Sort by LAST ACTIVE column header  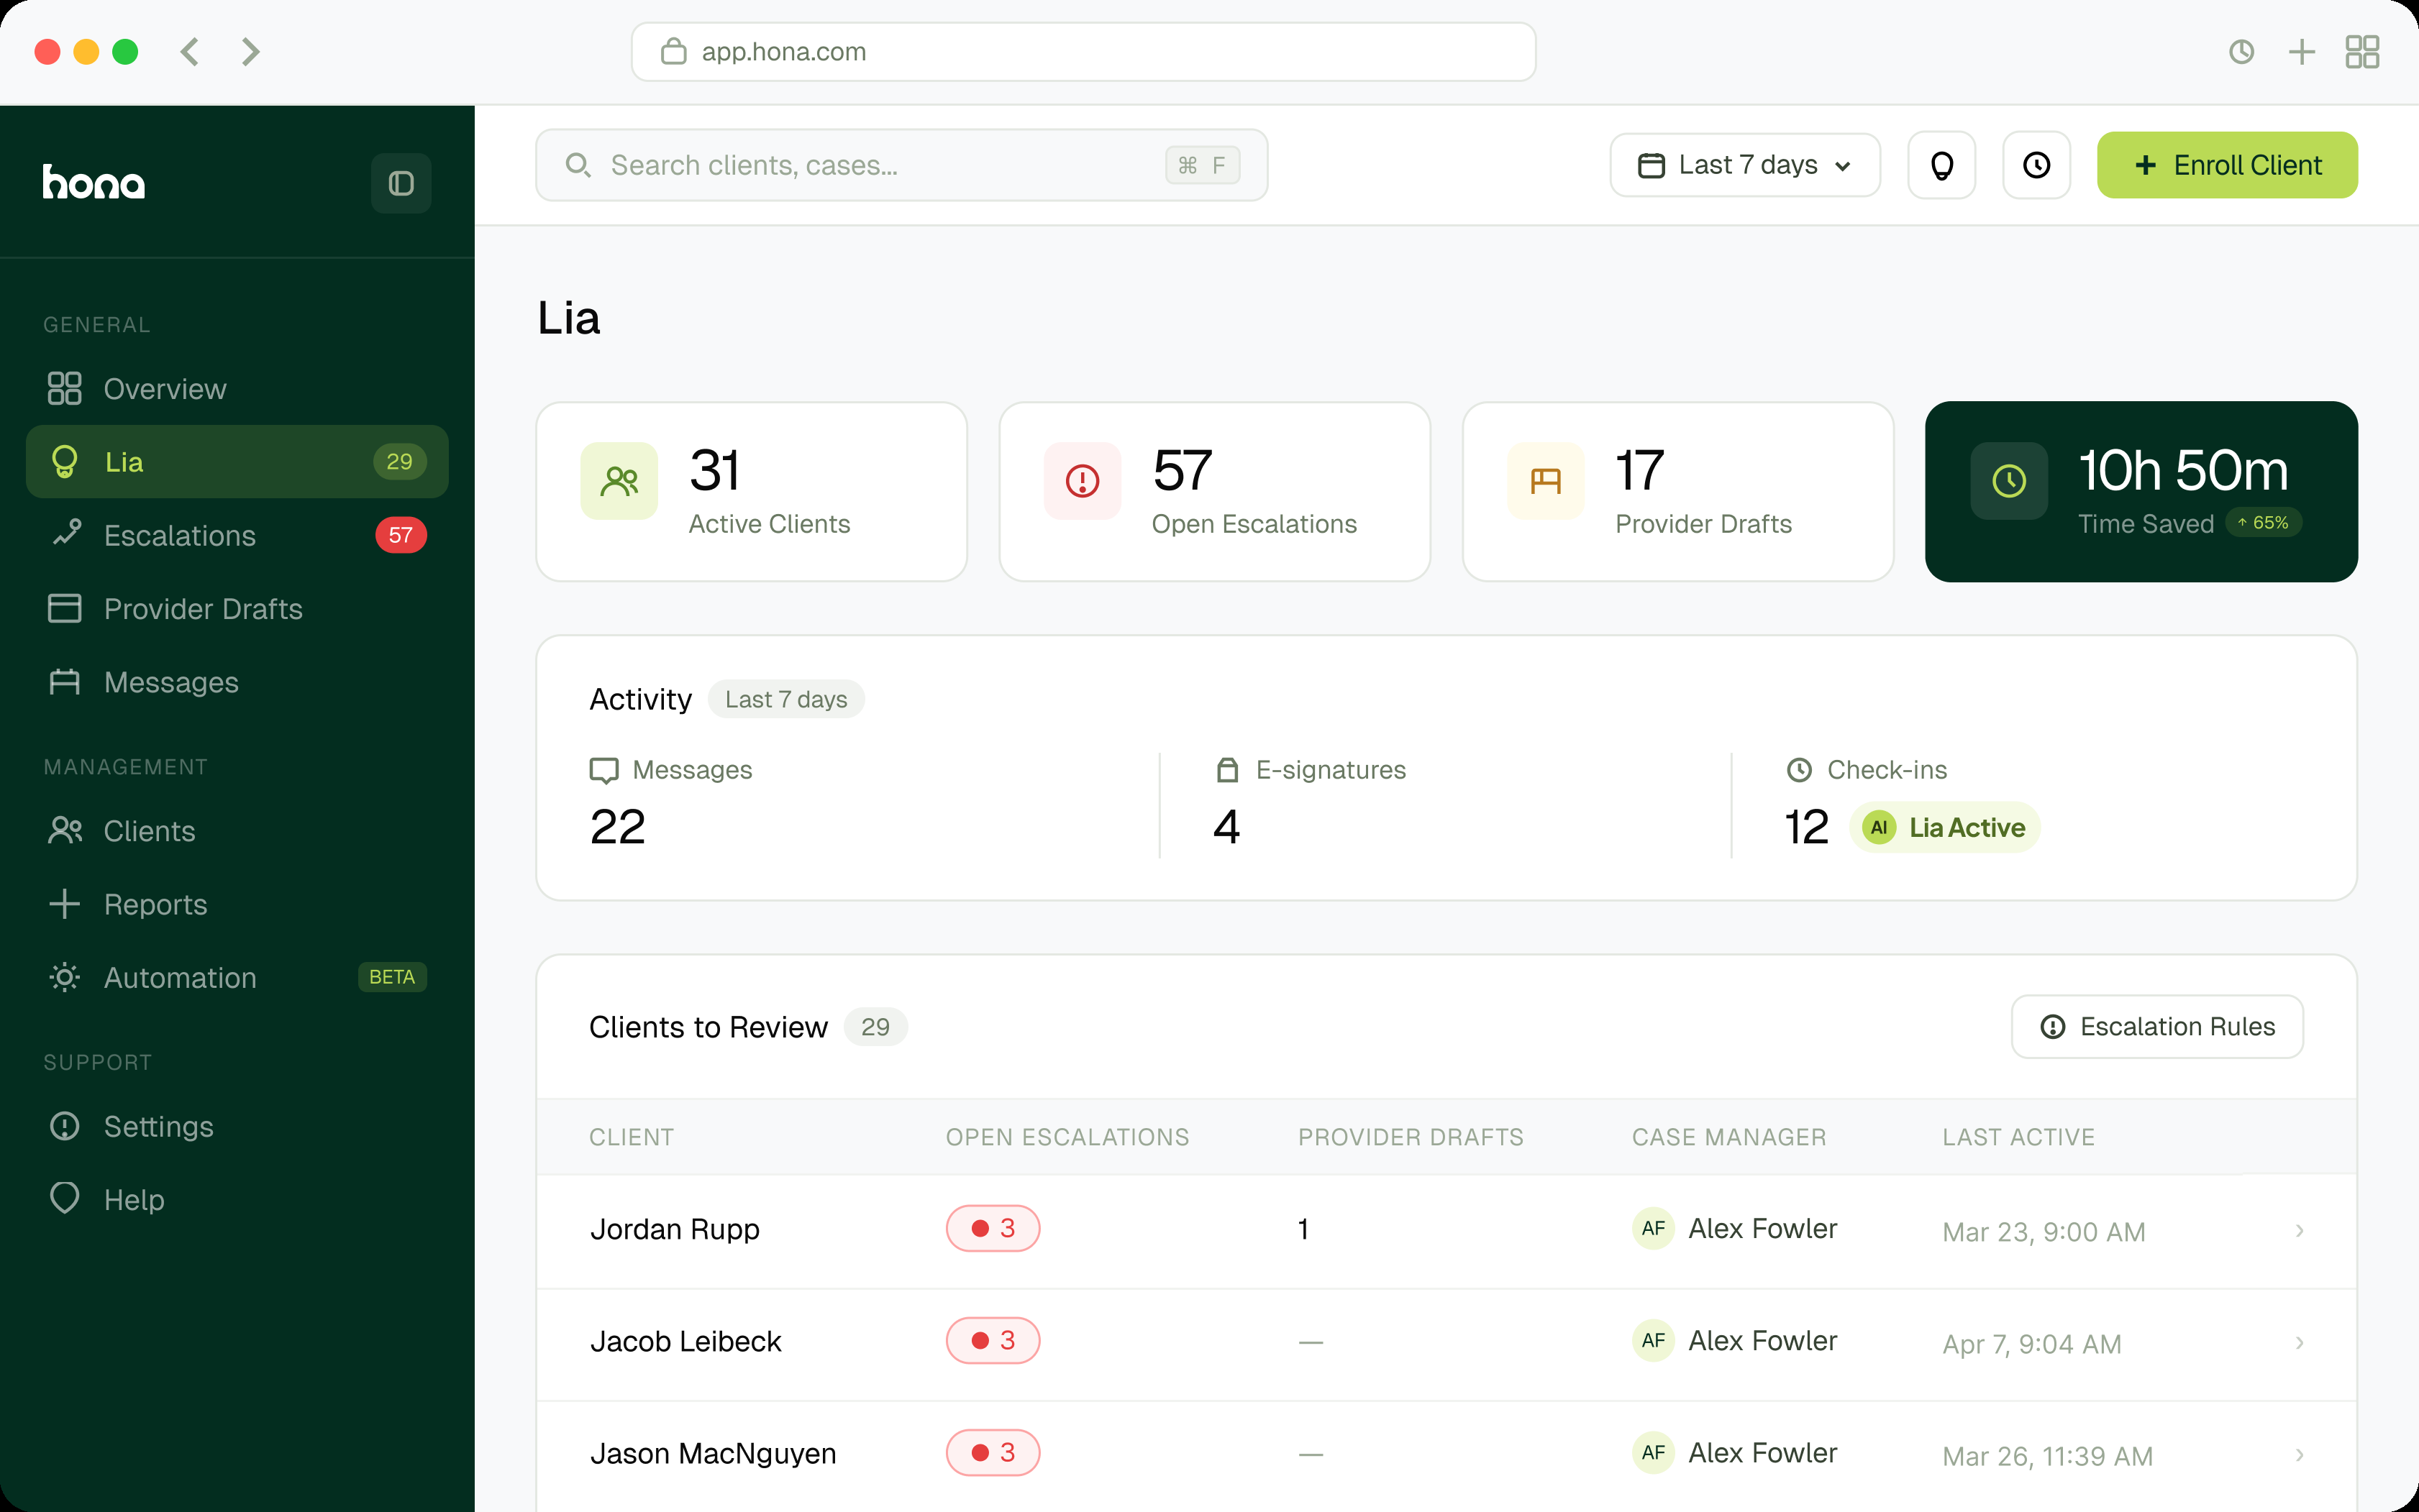pyautogui.click(x=2019, y=1137)
